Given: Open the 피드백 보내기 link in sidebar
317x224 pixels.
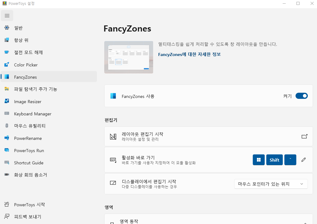Looking at the screenshot, I should click(49, 217).
